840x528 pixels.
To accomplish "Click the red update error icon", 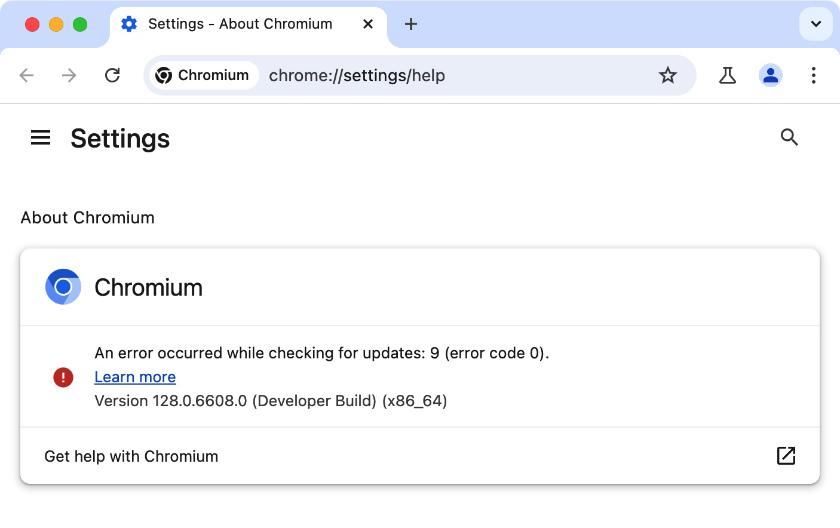I will point(63,377).
